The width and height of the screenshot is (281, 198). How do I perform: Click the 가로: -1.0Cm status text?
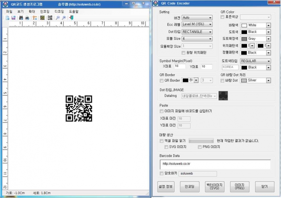[x=15, y=193]
